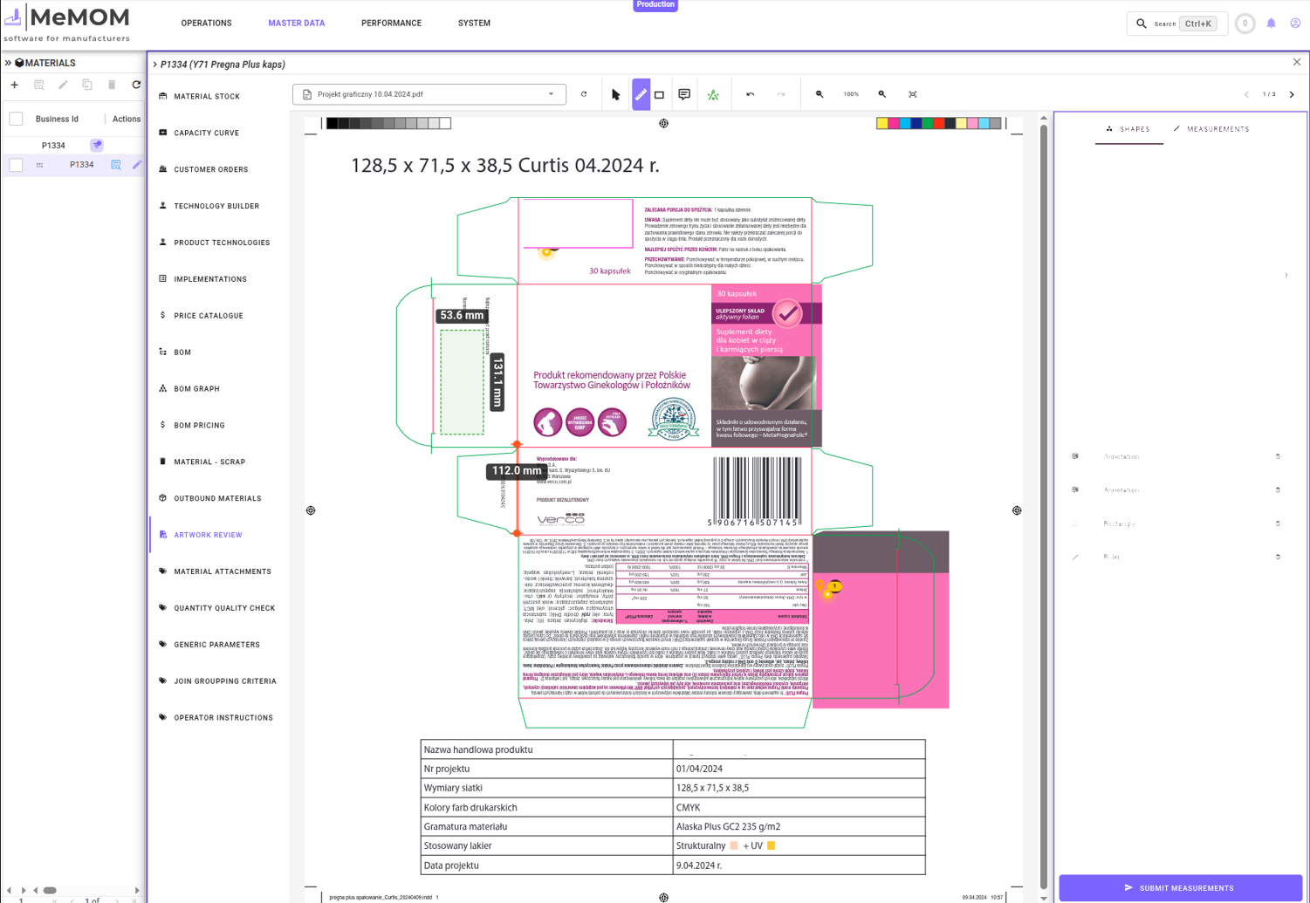Image resolution: width=1310 pixels, height=903 pixels.
Task: Click the MeMOM home logo
Action: (x=67, y=23)
